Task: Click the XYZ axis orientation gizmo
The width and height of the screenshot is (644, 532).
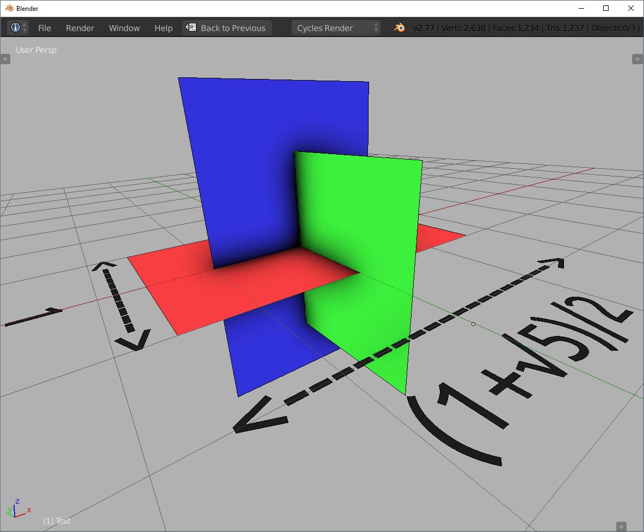Action: [16, 509]
